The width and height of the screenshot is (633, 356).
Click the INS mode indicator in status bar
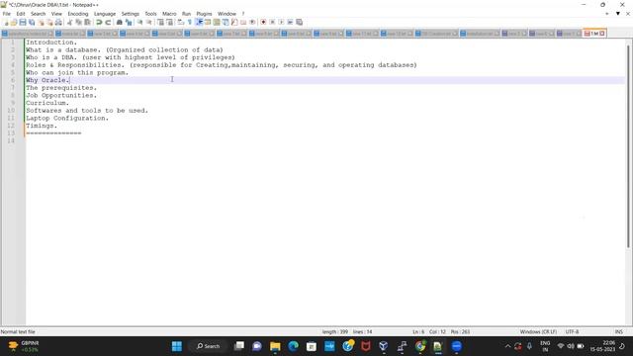(618, 332)
